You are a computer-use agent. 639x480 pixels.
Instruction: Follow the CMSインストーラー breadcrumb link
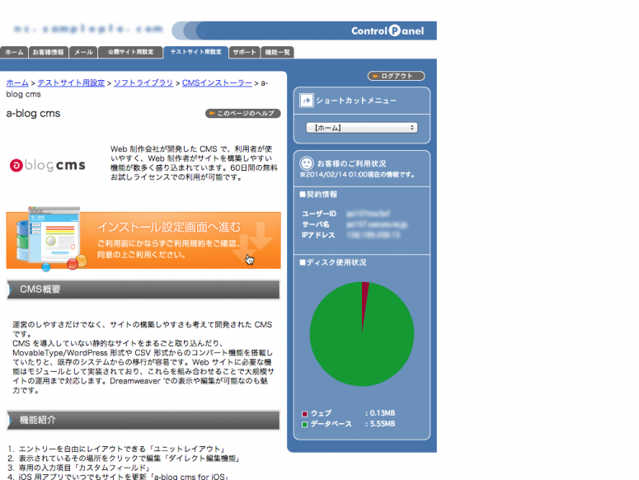click(x=216, y=83)
